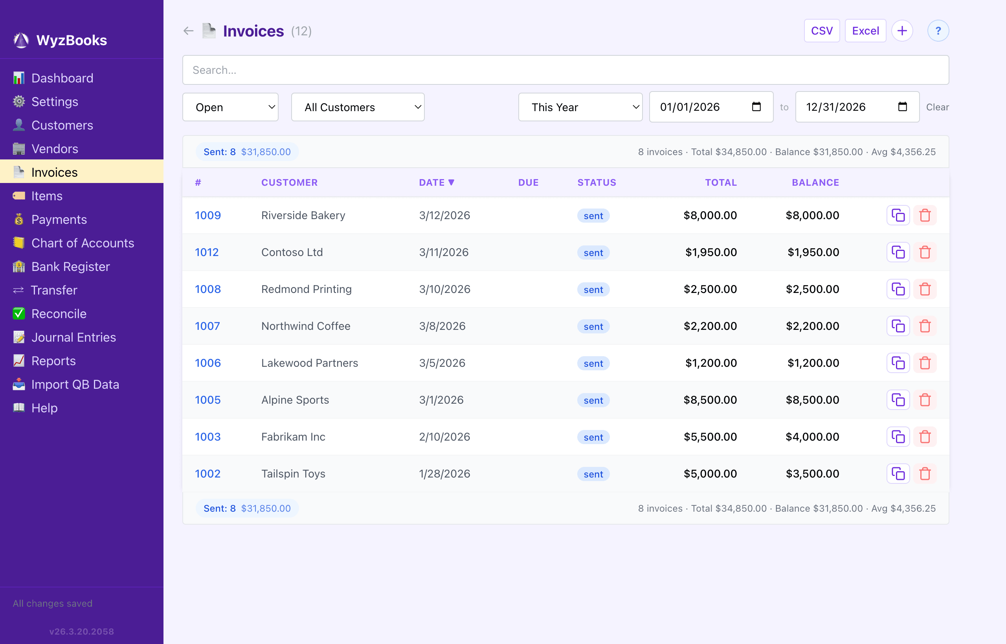Open Journal Entries from the sidebar
Viewport: 1006px width, 644px height.
click(73, 337)
